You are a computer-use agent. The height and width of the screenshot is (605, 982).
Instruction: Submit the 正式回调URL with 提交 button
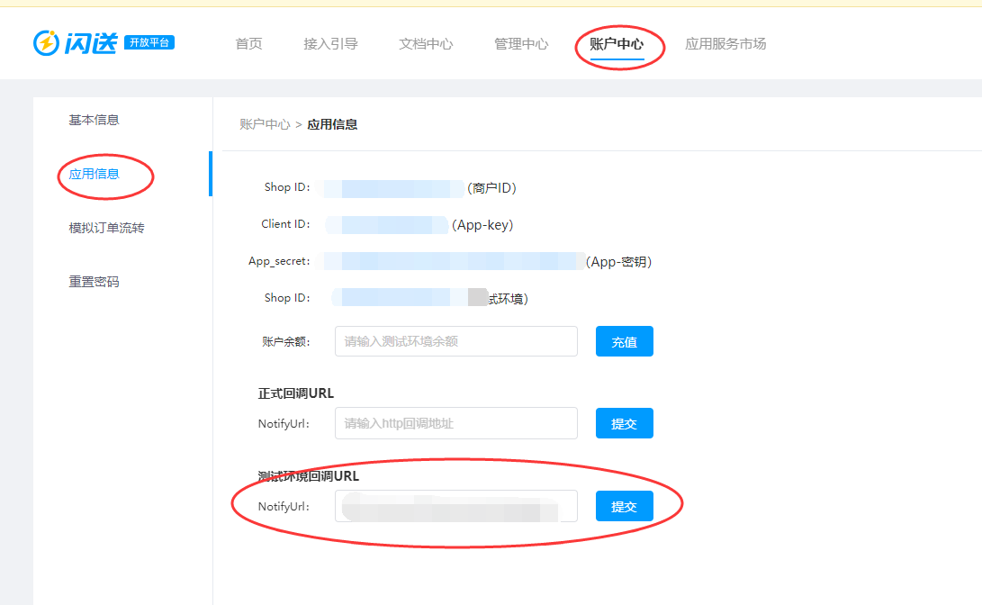pos(624,423)
